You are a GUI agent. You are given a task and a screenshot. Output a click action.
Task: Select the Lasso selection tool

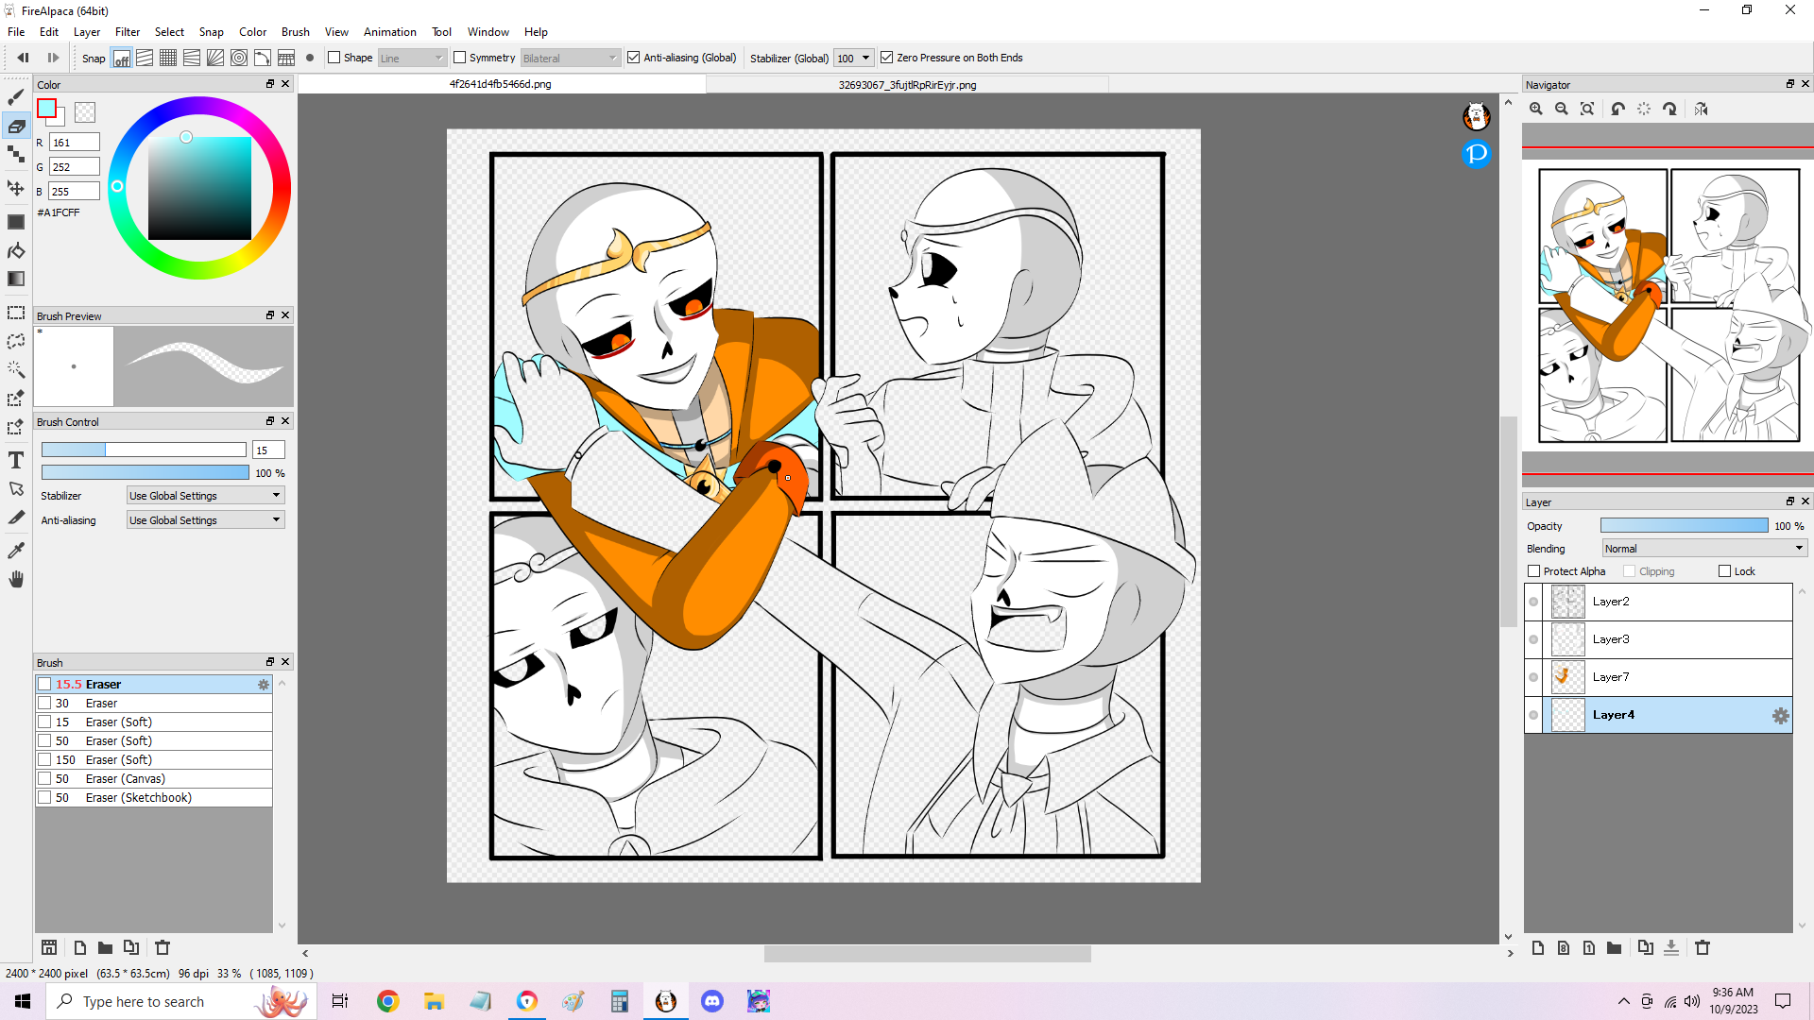tap(16, 341)
